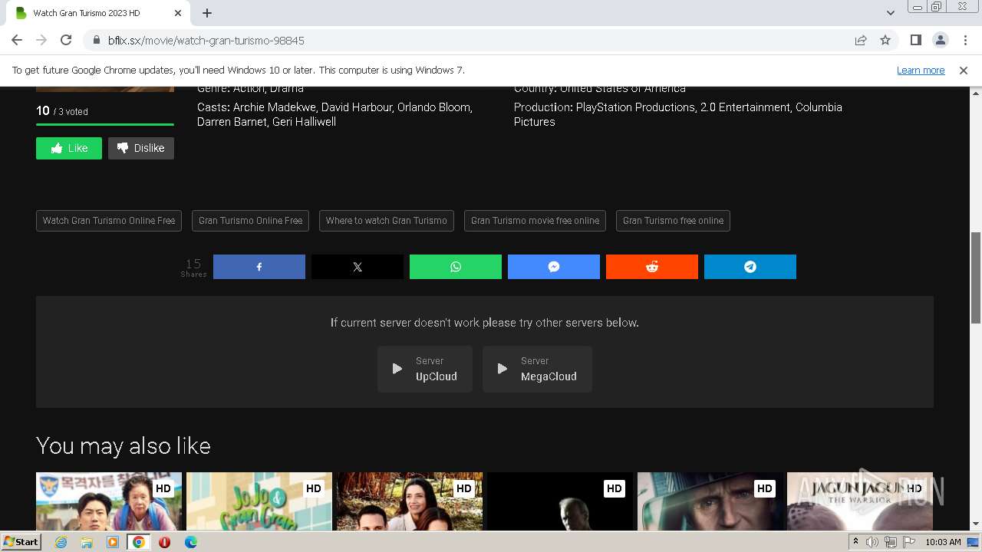Go forward in browser history
Viewport: 982px width, 552px height.
point(41,40)
